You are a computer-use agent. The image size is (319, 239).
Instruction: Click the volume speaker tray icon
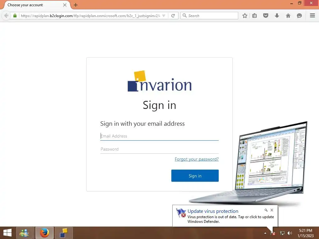click(x=290, y=233)
